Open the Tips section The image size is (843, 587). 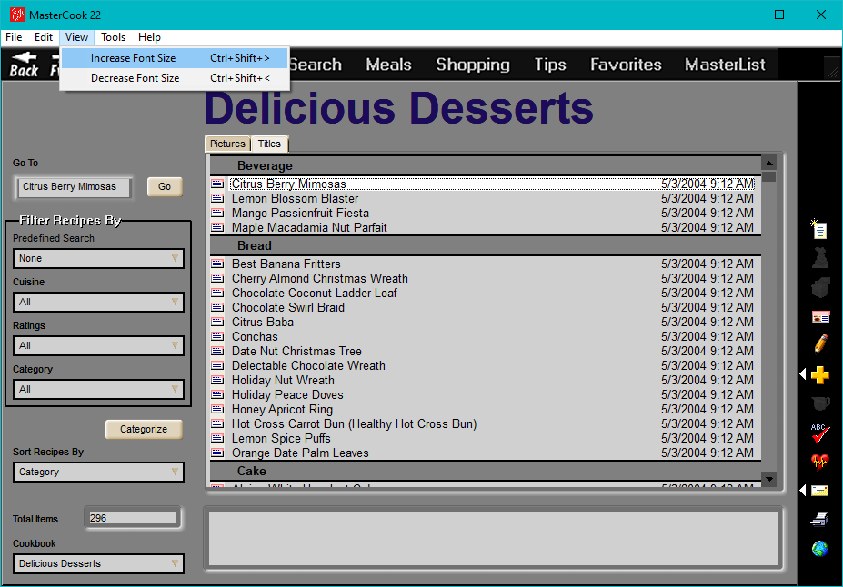[550, 65]
